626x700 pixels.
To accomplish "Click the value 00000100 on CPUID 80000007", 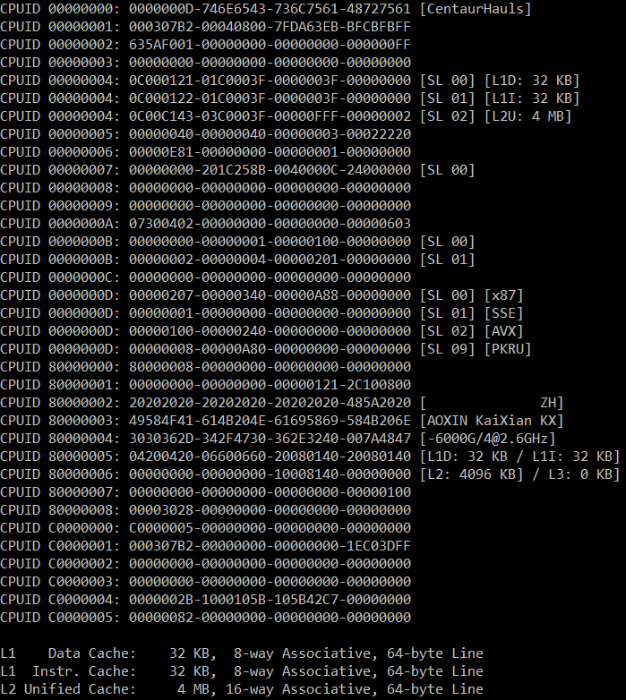I will pos(379,492).
